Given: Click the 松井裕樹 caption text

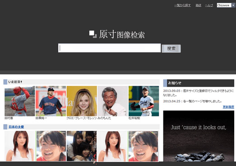Looking at the screenshot, I should 134,118.
